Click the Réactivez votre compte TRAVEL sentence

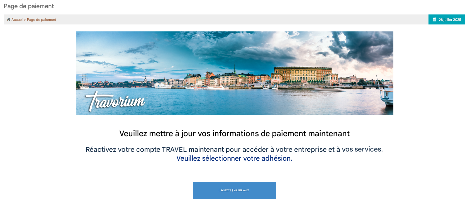[x=234, y=149]
